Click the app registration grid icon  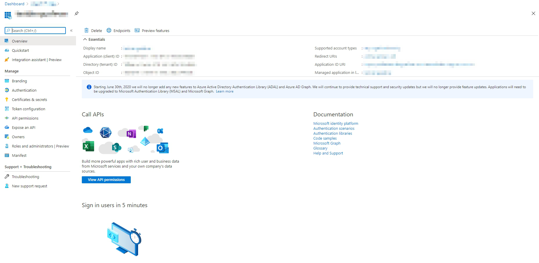pyautogui.click(x=8, y=15)
